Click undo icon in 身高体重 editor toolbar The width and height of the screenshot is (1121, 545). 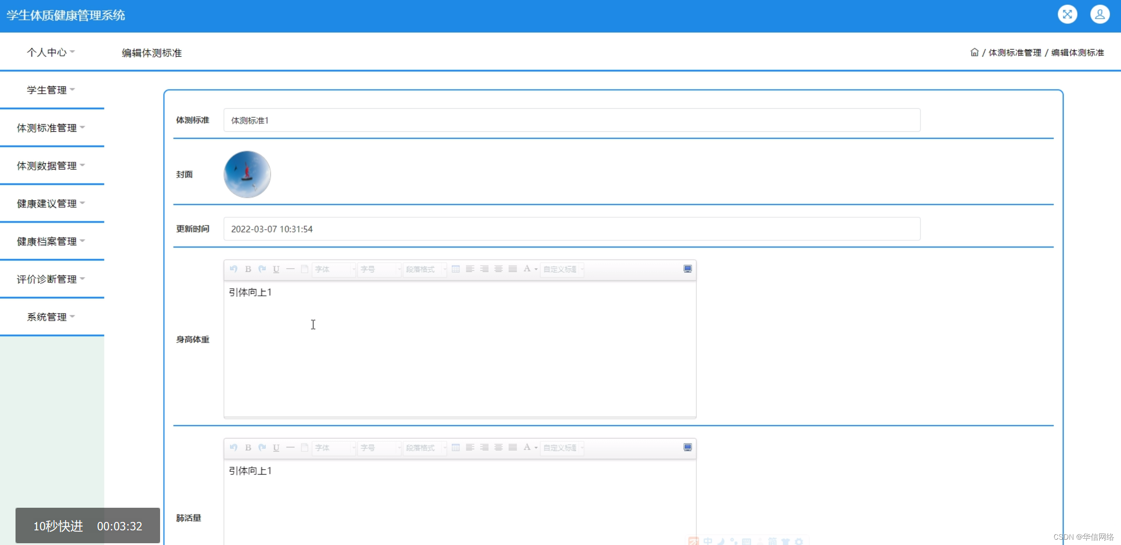234,269
